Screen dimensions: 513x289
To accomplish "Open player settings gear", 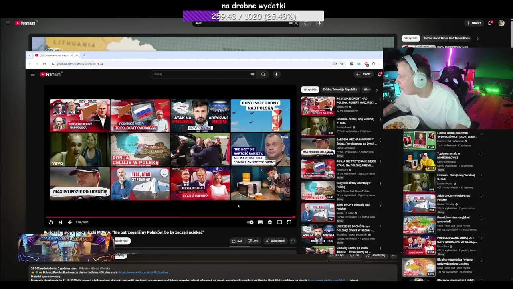I will pos(270,222).
